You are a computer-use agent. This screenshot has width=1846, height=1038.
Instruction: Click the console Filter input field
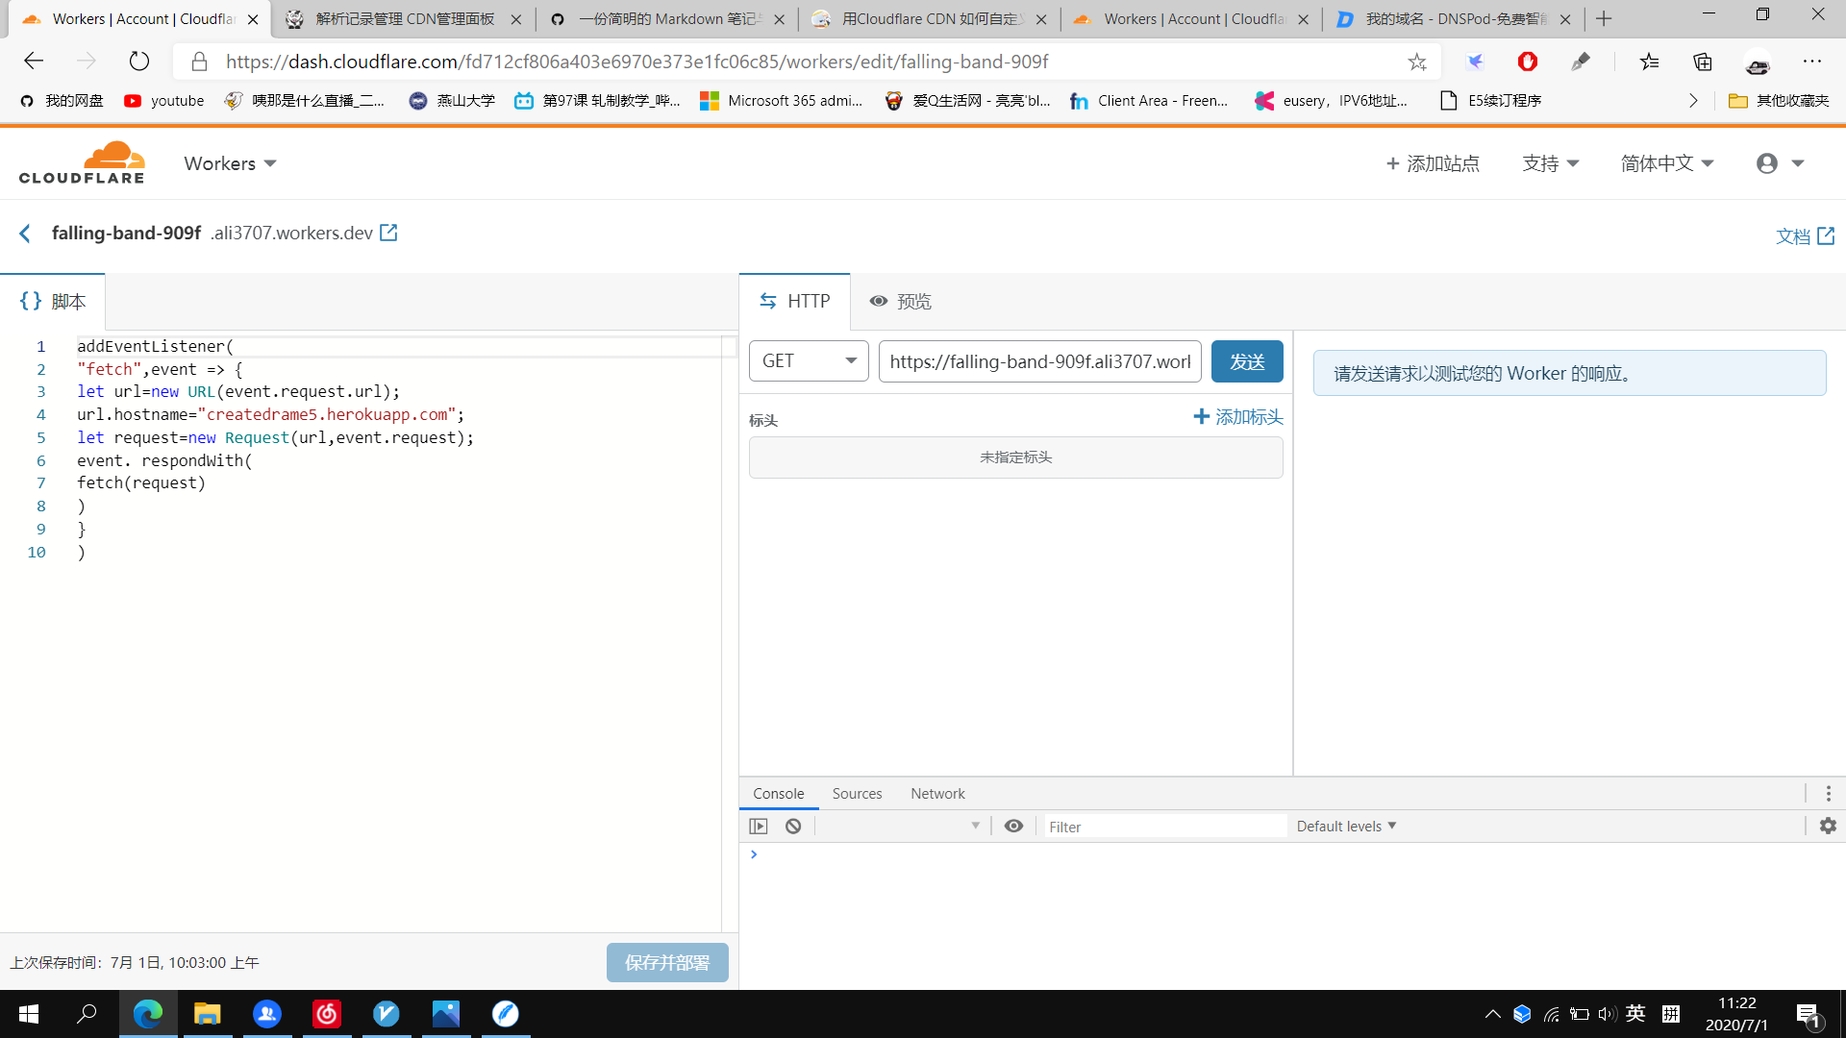[x=1163, y=827]
